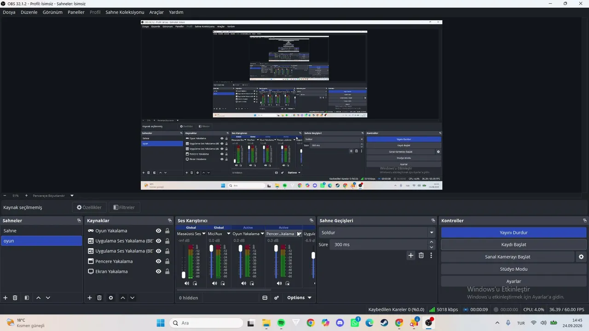Screen dimensions: 589x331
Task: Click Yayını Durdur button
Action: click(514, 233)
